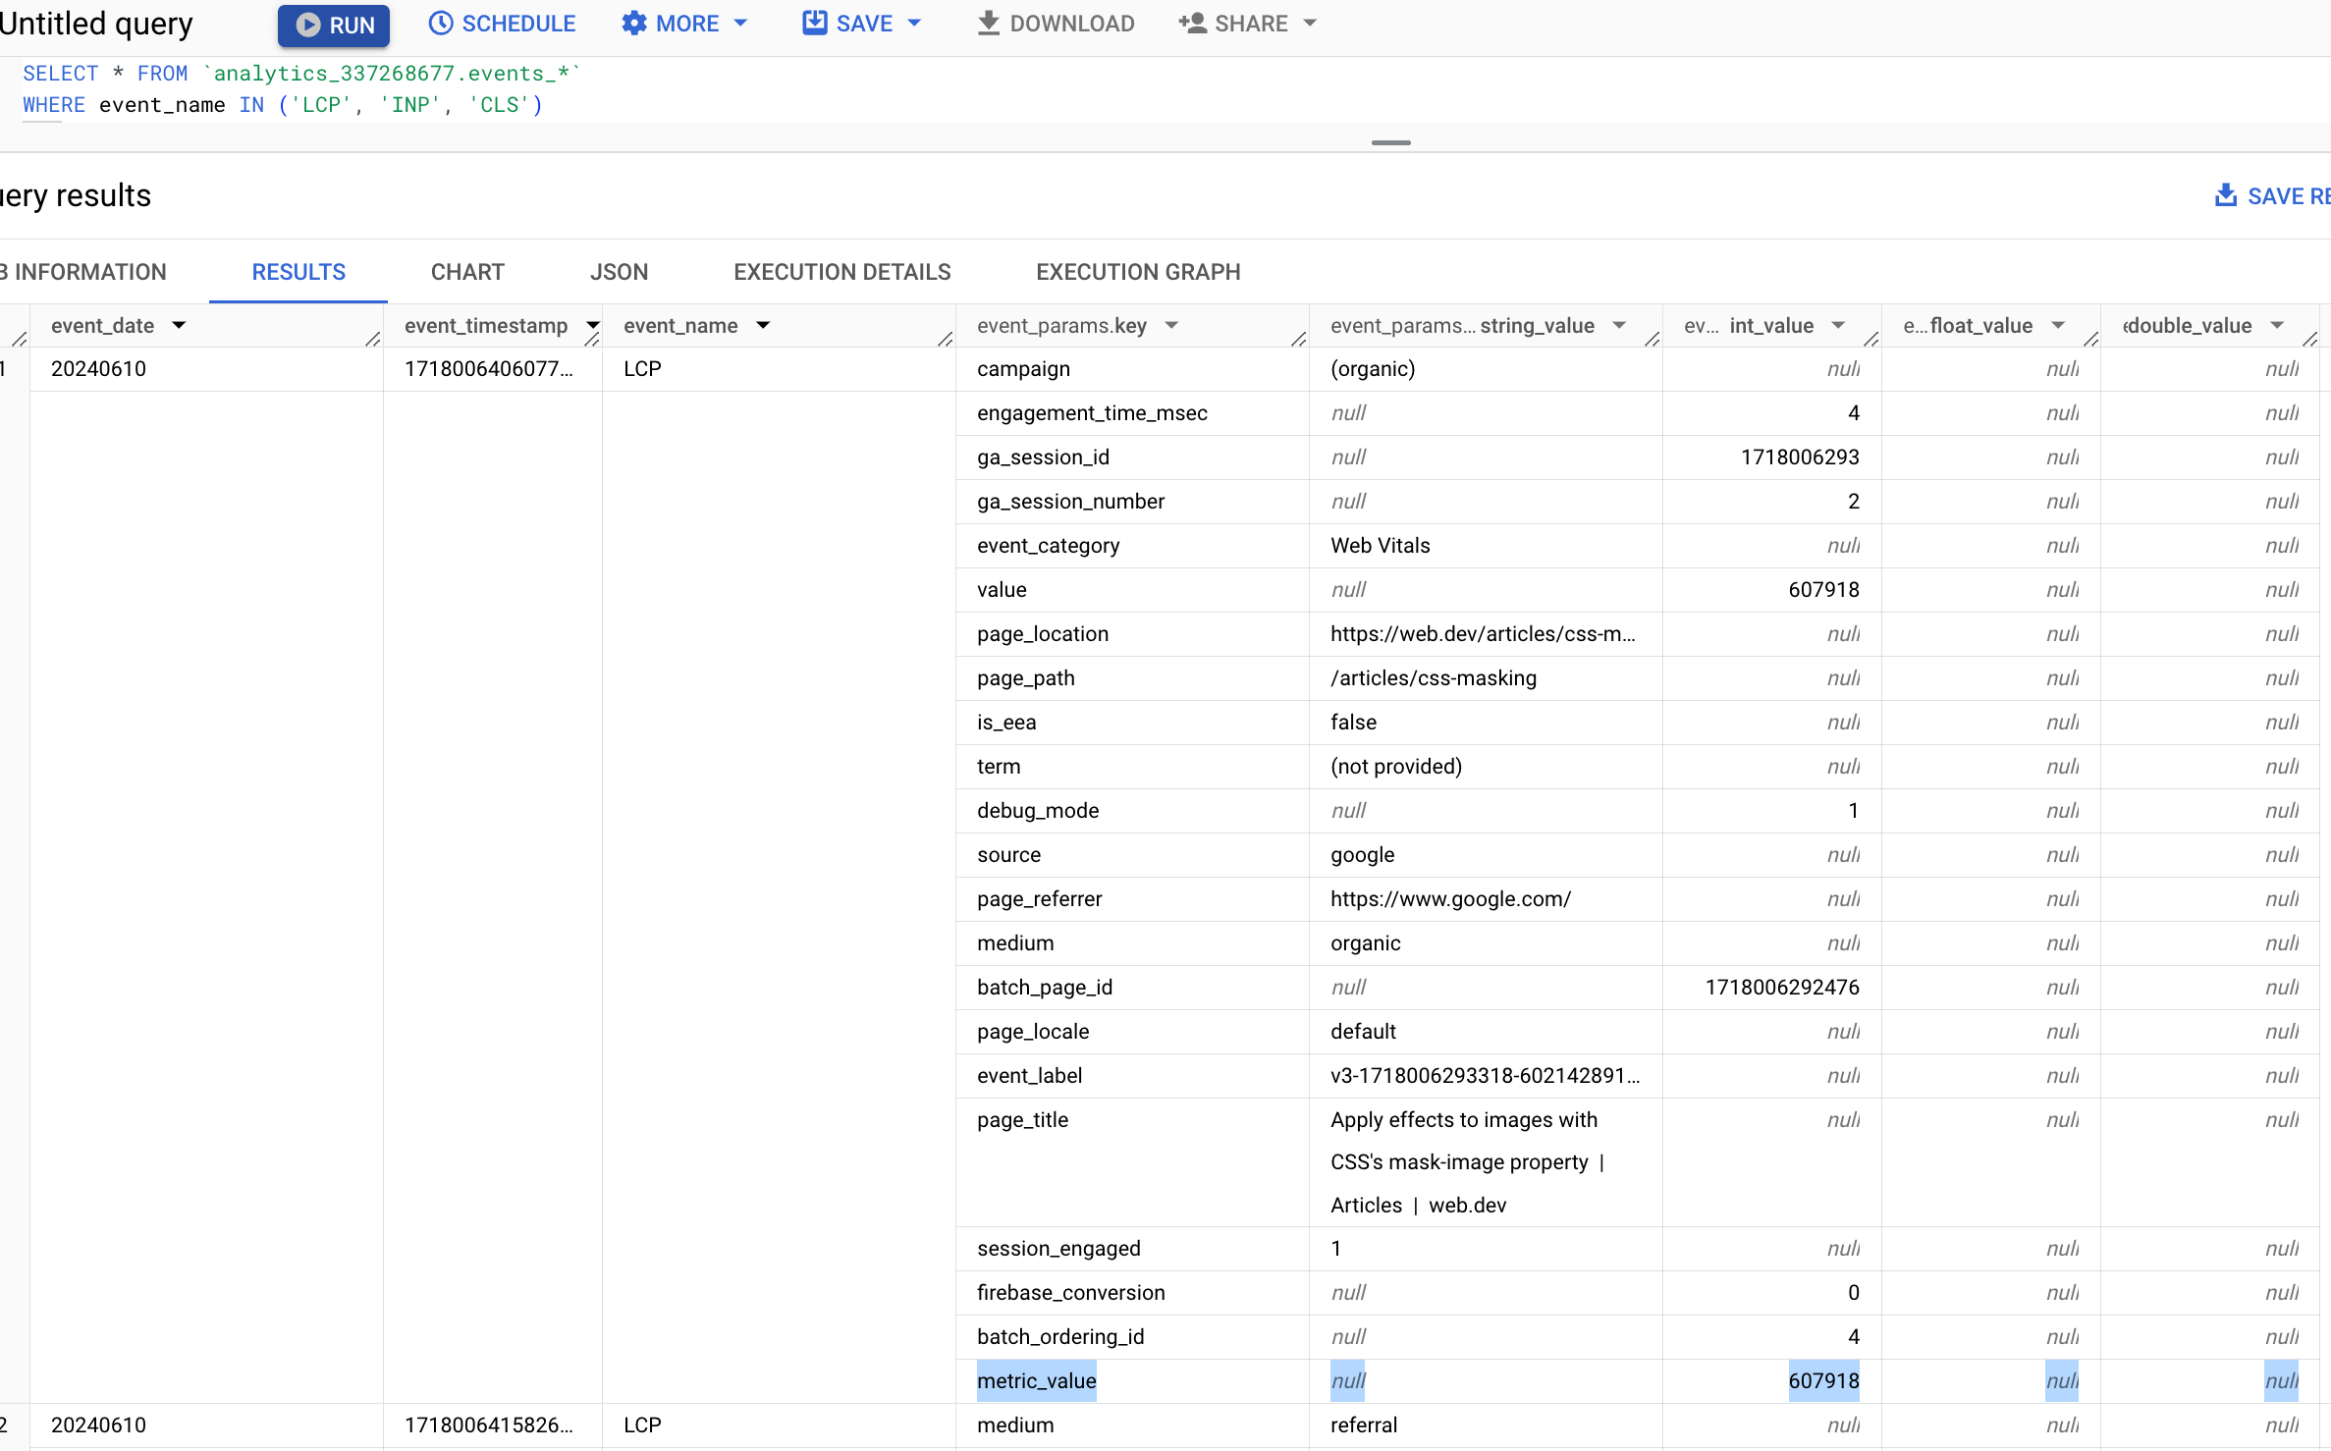Click the SAVE query icon
2331x1451 pixels.
coord(815,24)
